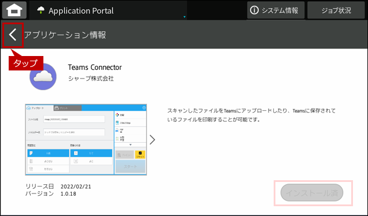Show next screenshot with right chevron
Screen dimensions: 368x216
click(x=152, y=140)
